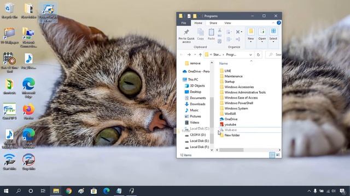Open Task View on the taskbar

pyautogui.click(x=43, y=191)
